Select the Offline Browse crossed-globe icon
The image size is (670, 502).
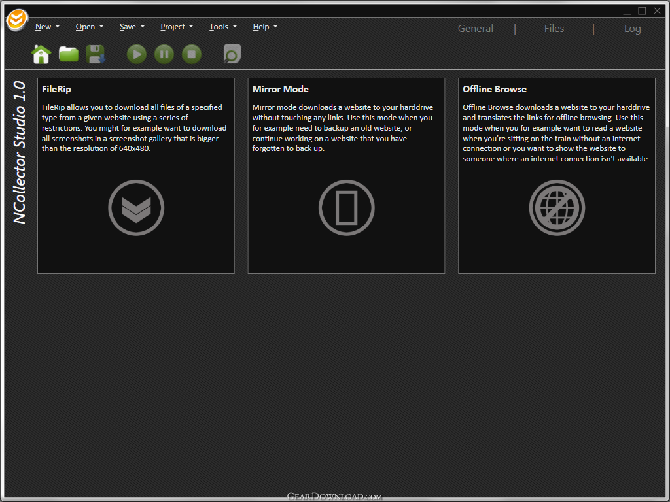click(x=557, y=208)
